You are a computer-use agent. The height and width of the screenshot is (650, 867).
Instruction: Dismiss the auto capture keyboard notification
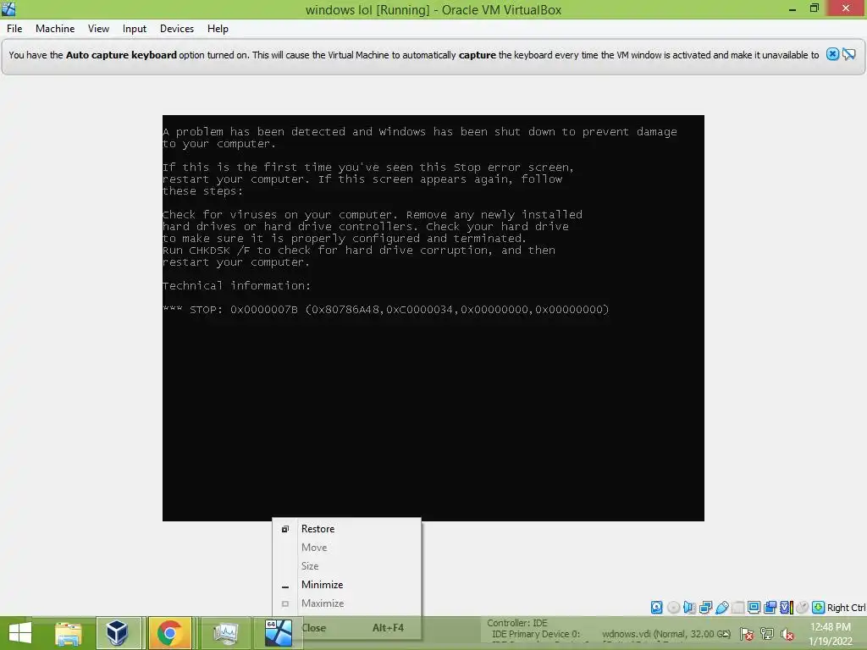point(833,54)
